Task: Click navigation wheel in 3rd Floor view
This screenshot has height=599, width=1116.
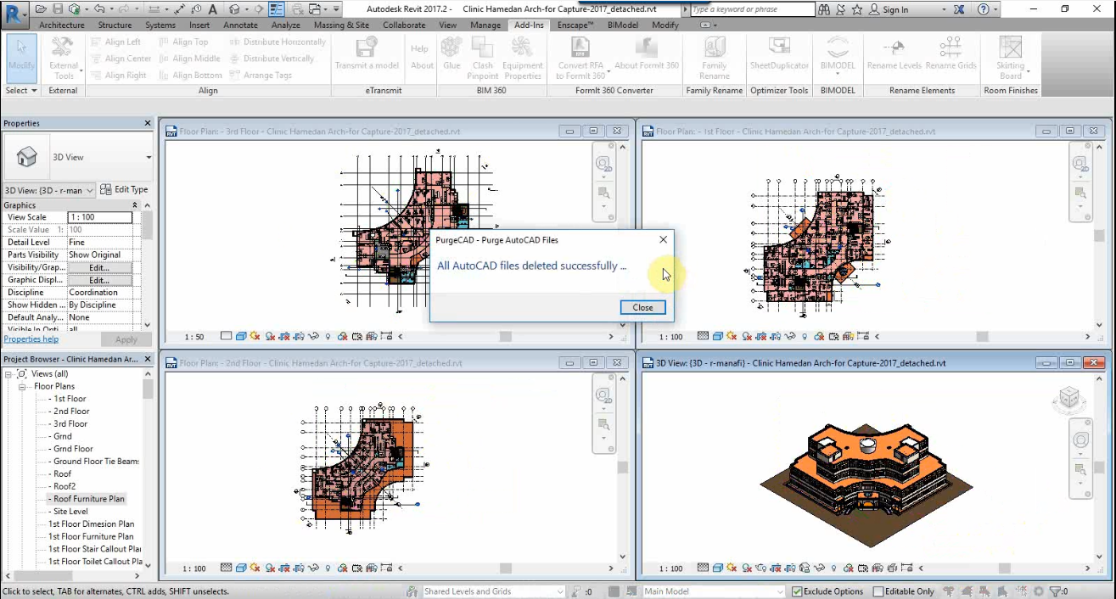Action: [603, 165]
